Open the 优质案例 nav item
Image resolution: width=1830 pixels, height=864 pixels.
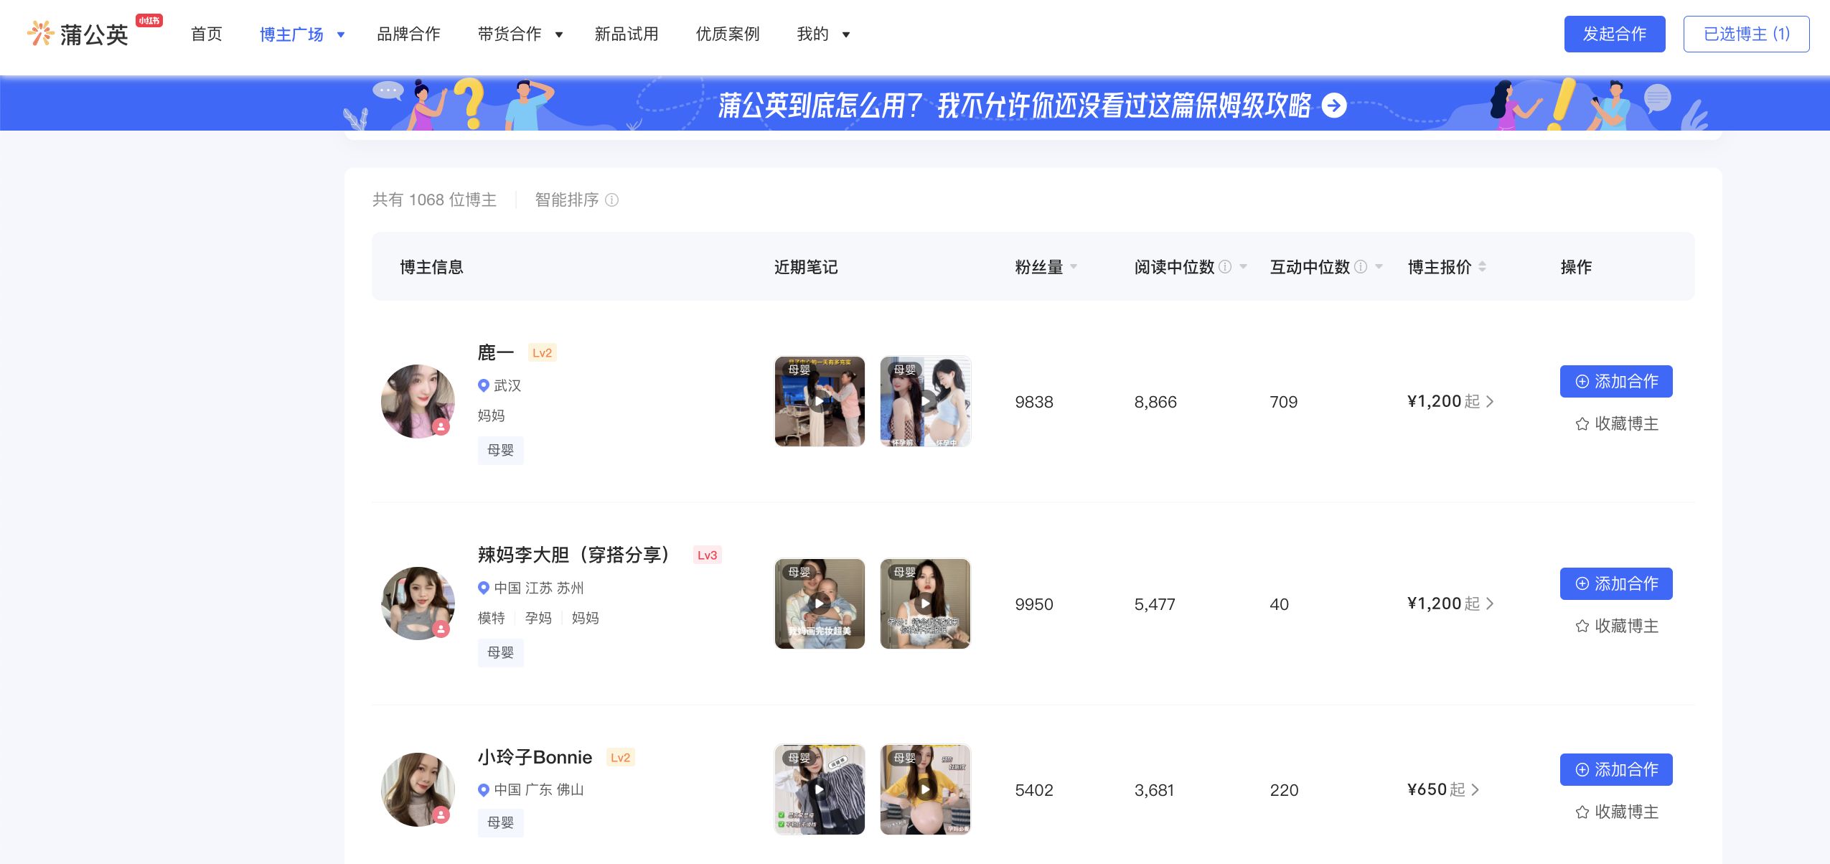click(x=727, y=34)
